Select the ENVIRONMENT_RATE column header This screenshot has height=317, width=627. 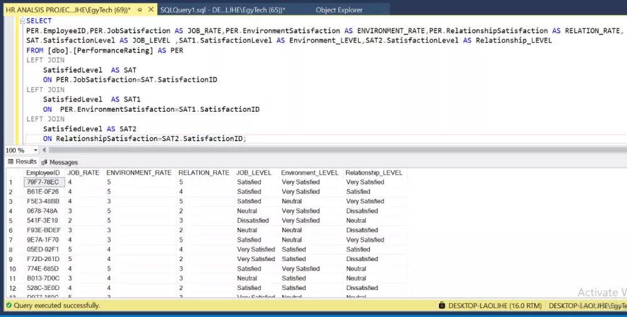coord(139,173)
